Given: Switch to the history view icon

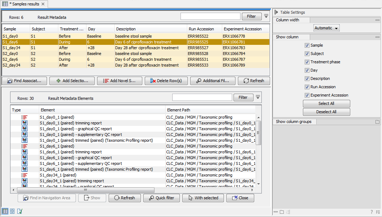Looking at the screenshot, I should click(12, 211).
